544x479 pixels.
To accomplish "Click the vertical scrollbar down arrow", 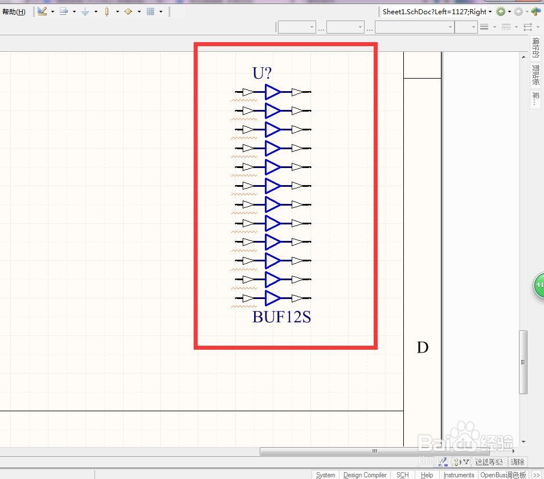I will coord(523,442).
